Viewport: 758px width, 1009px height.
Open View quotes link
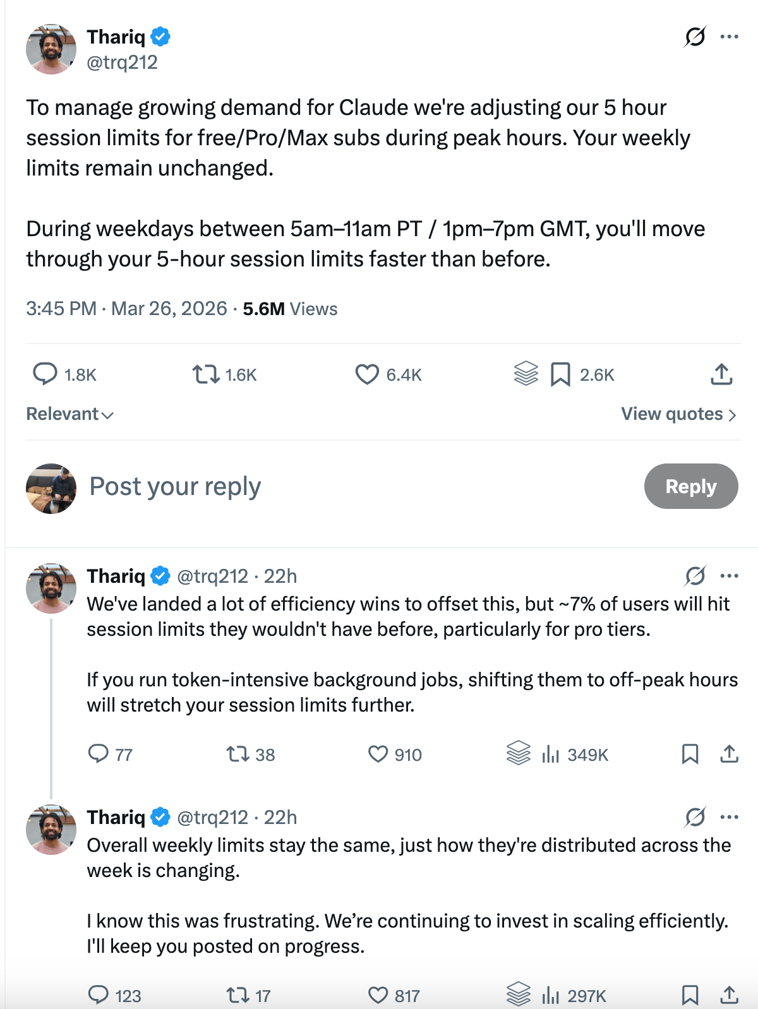tap(678, 414)
